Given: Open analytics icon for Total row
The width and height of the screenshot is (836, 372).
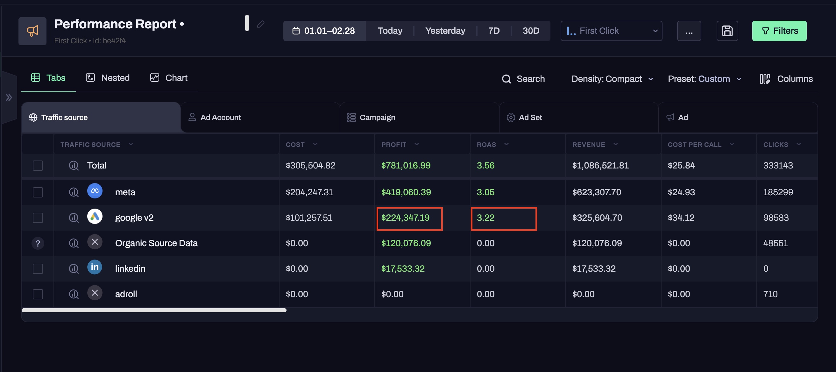Looking at the screenshot, I should (74, 166).
